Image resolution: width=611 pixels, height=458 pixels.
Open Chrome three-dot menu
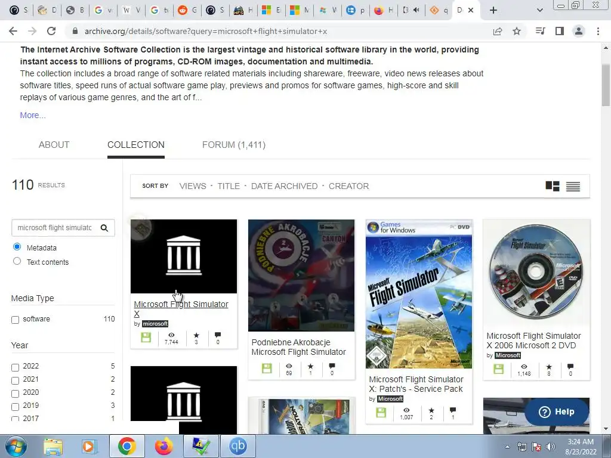point(598,31)
